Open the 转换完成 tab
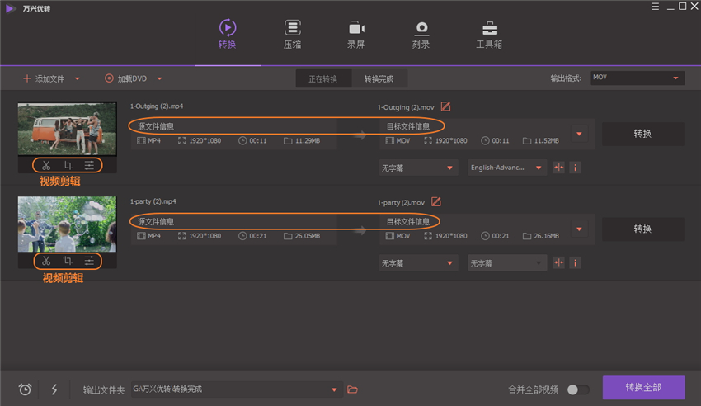This screenshot has height=406, width=701. pyautogui.click(x=379, y=78)
